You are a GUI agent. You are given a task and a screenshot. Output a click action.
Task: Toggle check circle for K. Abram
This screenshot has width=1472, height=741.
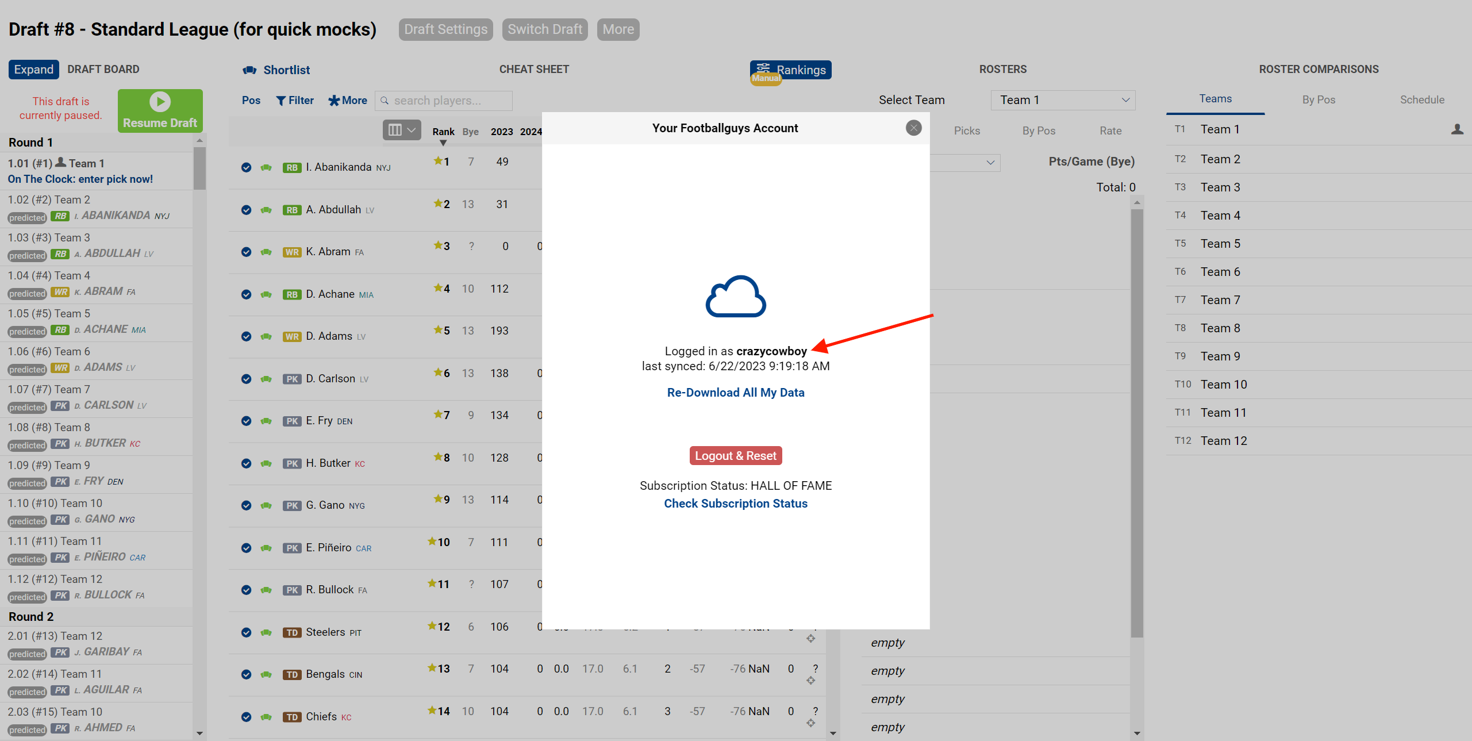(x=246, y=252)
